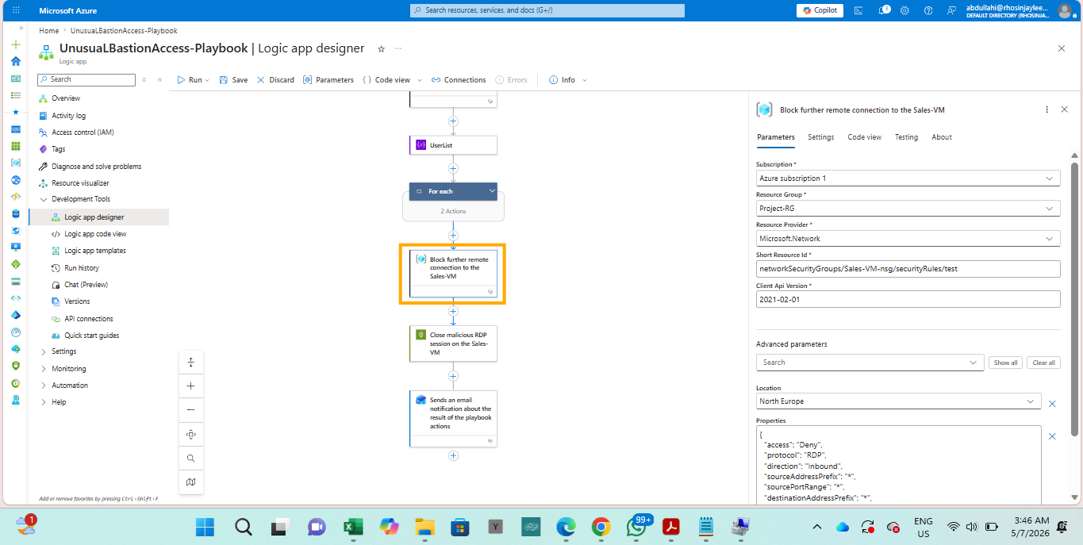View Azure notifications bell
Viewport: 1083px width, 545px height.
click(882, 10)
